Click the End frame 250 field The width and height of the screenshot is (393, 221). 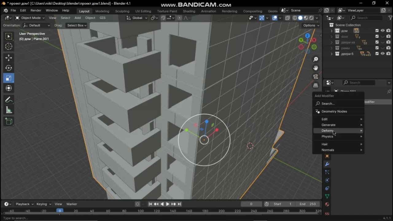[308, 204]
